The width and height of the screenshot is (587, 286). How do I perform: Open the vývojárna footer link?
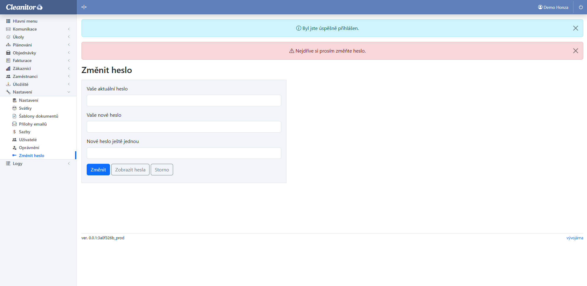pyautogui.click(x=575, y=238)
